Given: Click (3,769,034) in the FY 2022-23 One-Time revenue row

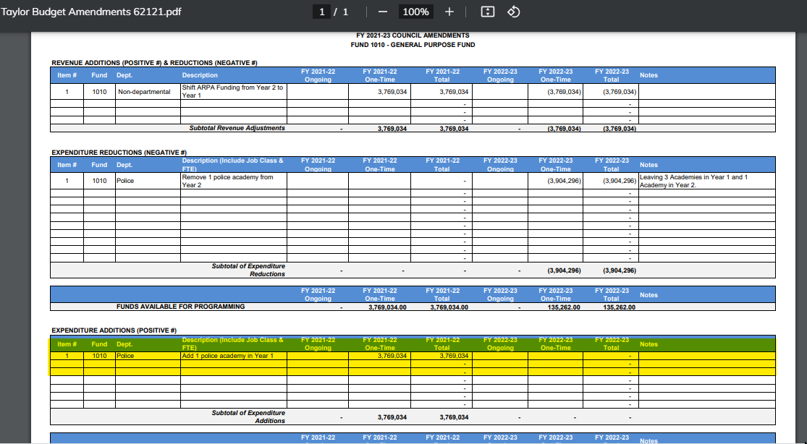Looking at the screenshot, I should tap(564, 92).
